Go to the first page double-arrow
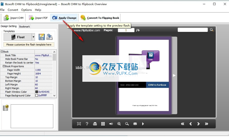This screenshot has width=229, height=137. tap(182, 124)
